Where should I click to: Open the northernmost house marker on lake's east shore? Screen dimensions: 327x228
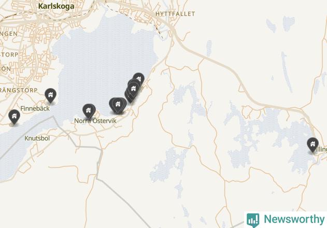pos(139,78)
